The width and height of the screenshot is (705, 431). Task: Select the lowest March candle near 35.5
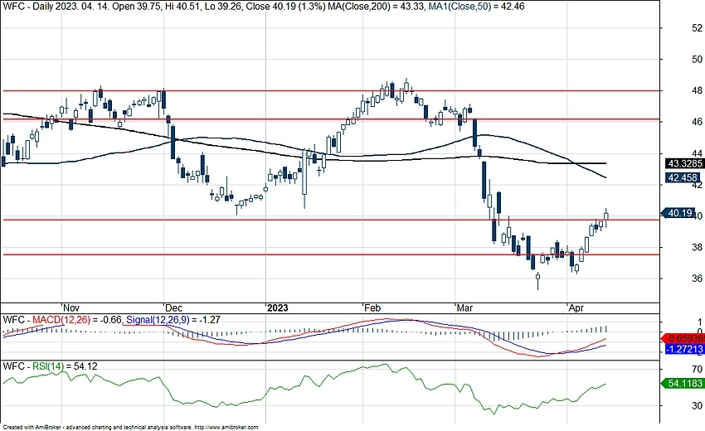(537, 280)
